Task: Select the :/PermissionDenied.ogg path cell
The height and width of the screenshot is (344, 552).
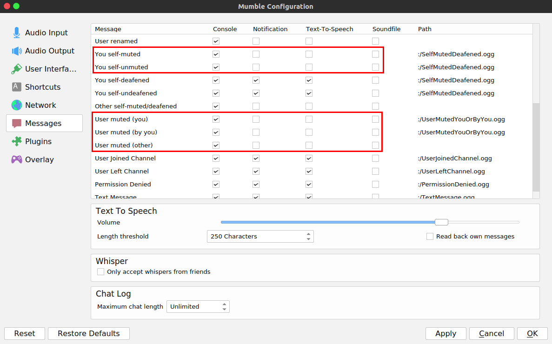Action: point(453,184)
